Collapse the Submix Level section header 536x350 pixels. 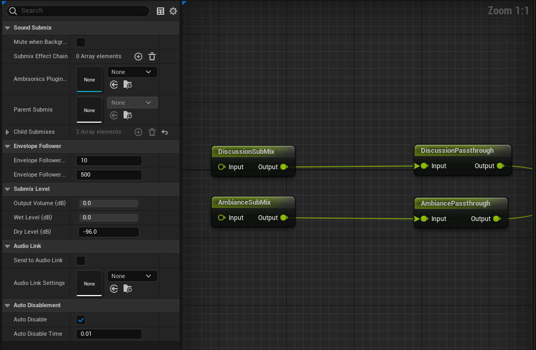tap(7, 189)
